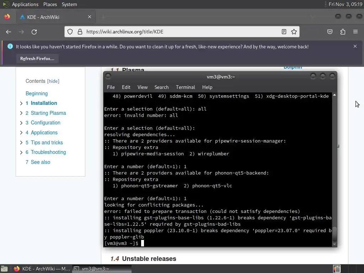The width and height of the screenshot is (364, 273).
Task: Open a new Firefox tab
Action: [x=103, y=17]
